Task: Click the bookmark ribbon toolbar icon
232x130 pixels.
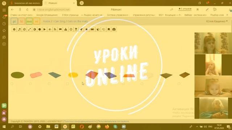Action: pos(109,29)
